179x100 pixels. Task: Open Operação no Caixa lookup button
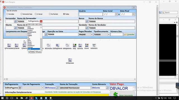(46, 34)
